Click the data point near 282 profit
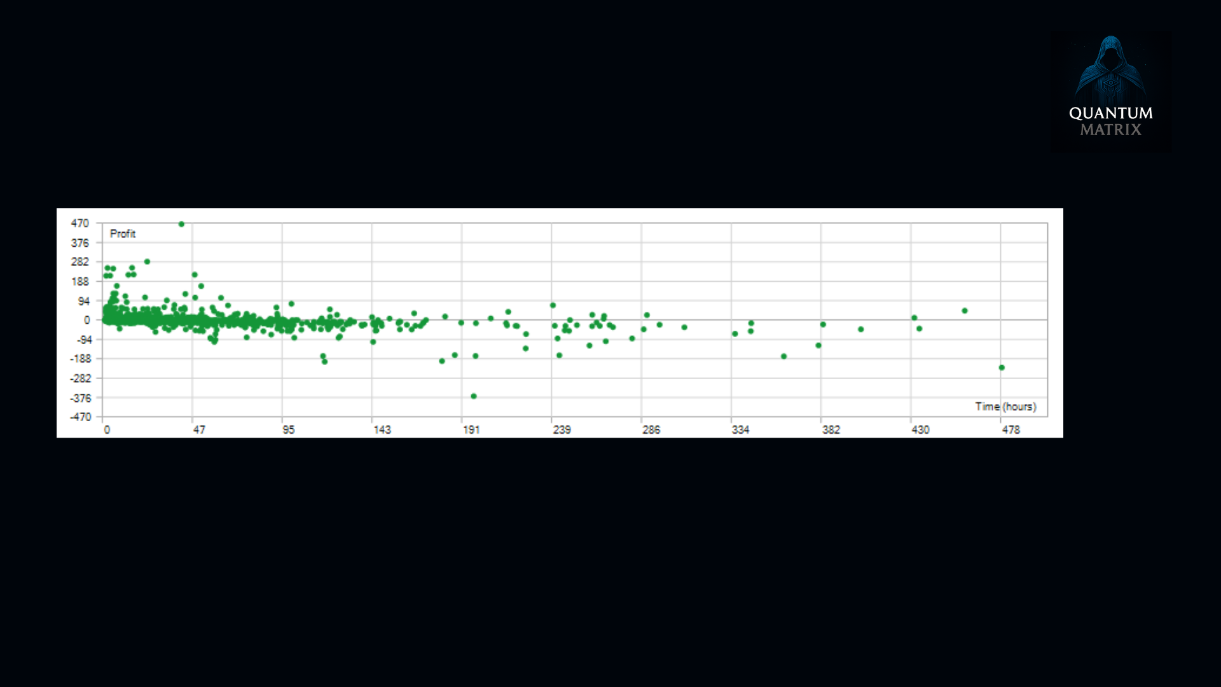The width and height of the screenshot is (1221, 687). point(147,261)
